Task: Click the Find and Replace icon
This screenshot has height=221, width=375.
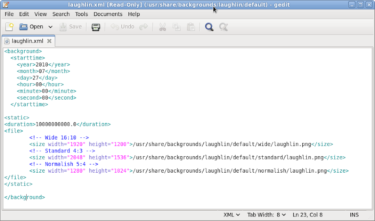Action: [223, 27]
